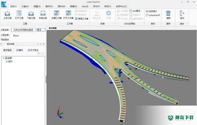The width and height of the screenshot is (197, 125).
Task: Click the 退出 exit icon in the ribbon
Action: point(182,15)
